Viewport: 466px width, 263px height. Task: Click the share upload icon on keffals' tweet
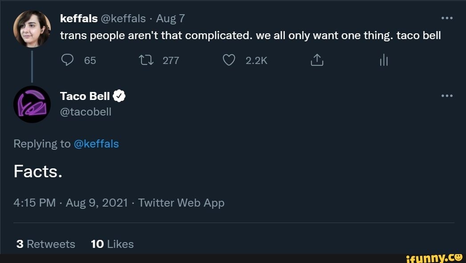tap(316, 60)
